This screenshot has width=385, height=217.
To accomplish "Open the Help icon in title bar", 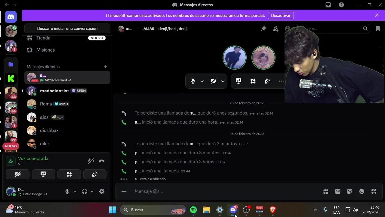I will coord(341,5).
